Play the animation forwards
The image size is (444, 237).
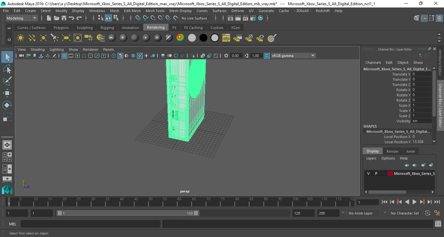(x=415, y=202)
